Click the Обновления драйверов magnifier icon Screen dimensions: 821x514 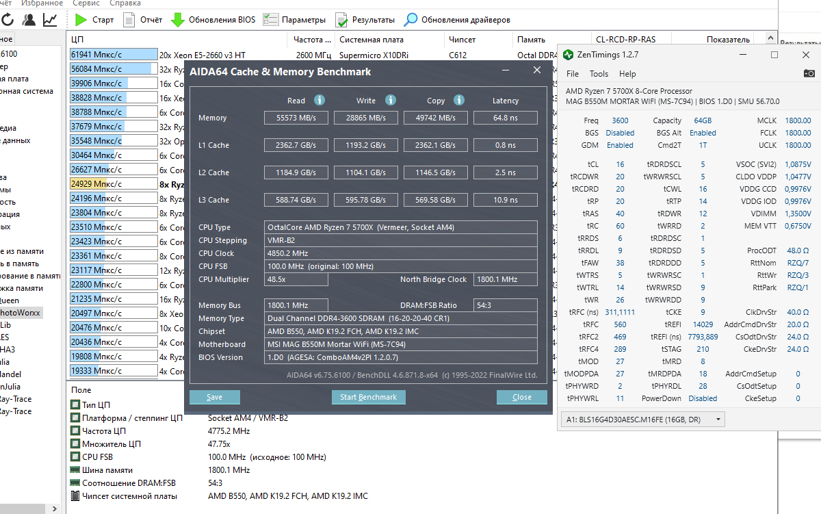[411, 20]
